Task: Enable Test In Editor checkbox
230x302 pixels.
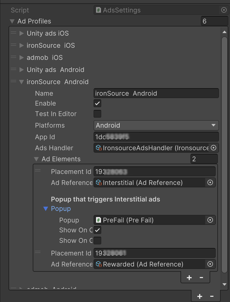Action: click(x=97, y=114)
